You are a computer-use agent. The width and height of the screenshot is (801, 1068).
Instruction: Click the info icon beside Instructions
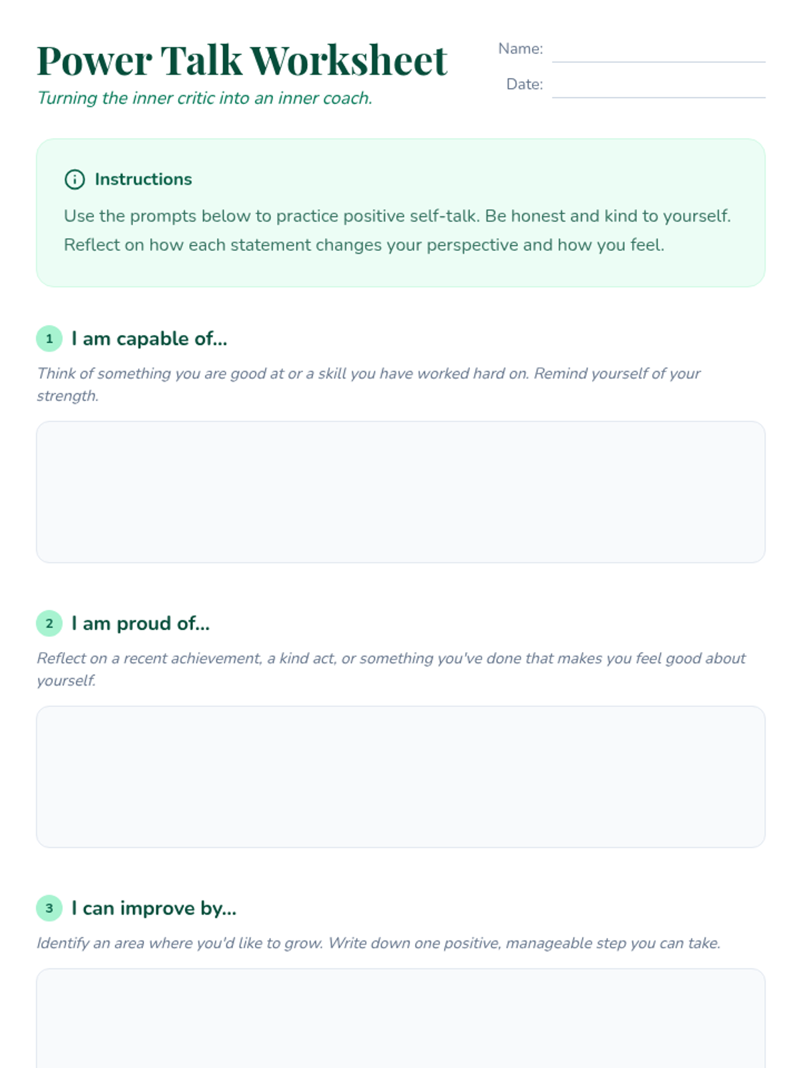click(74, 180)
